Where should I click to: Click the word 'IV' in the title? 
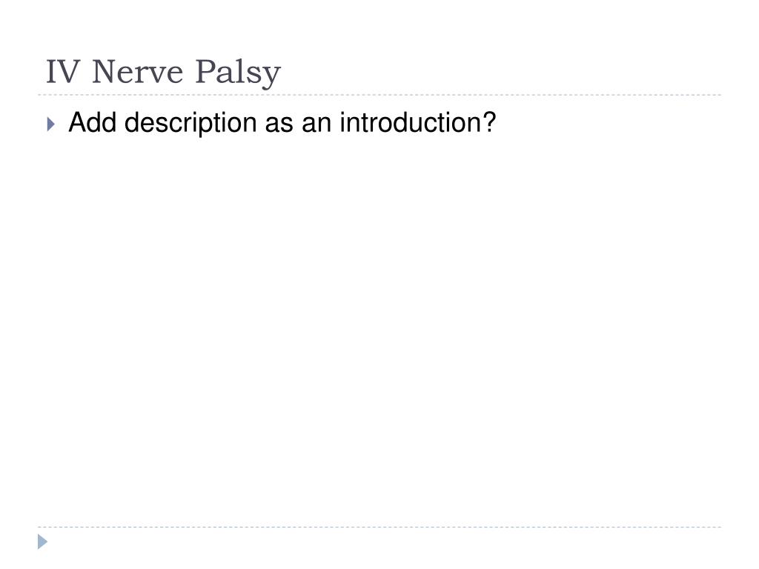point(63,72)
